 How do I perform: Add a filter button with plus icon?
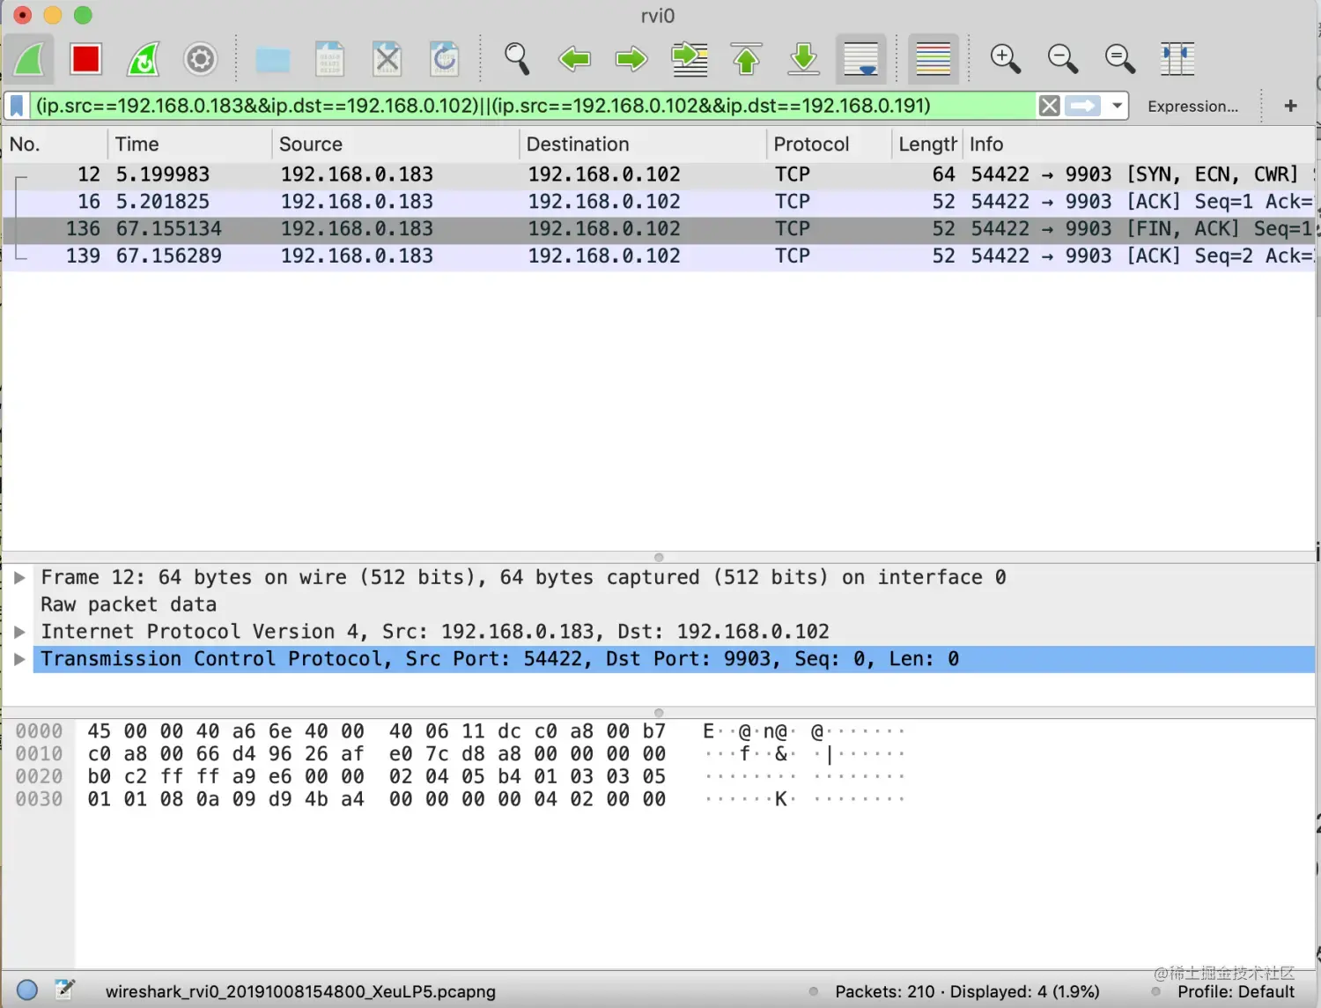click(1291, 106)
